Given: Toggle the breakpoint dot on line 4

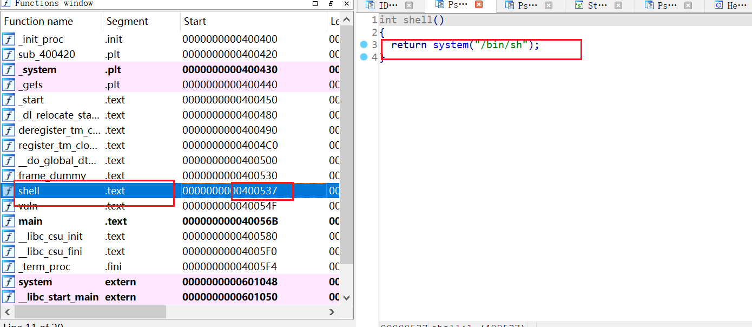Looking at the screenshot, I should 364,57.
